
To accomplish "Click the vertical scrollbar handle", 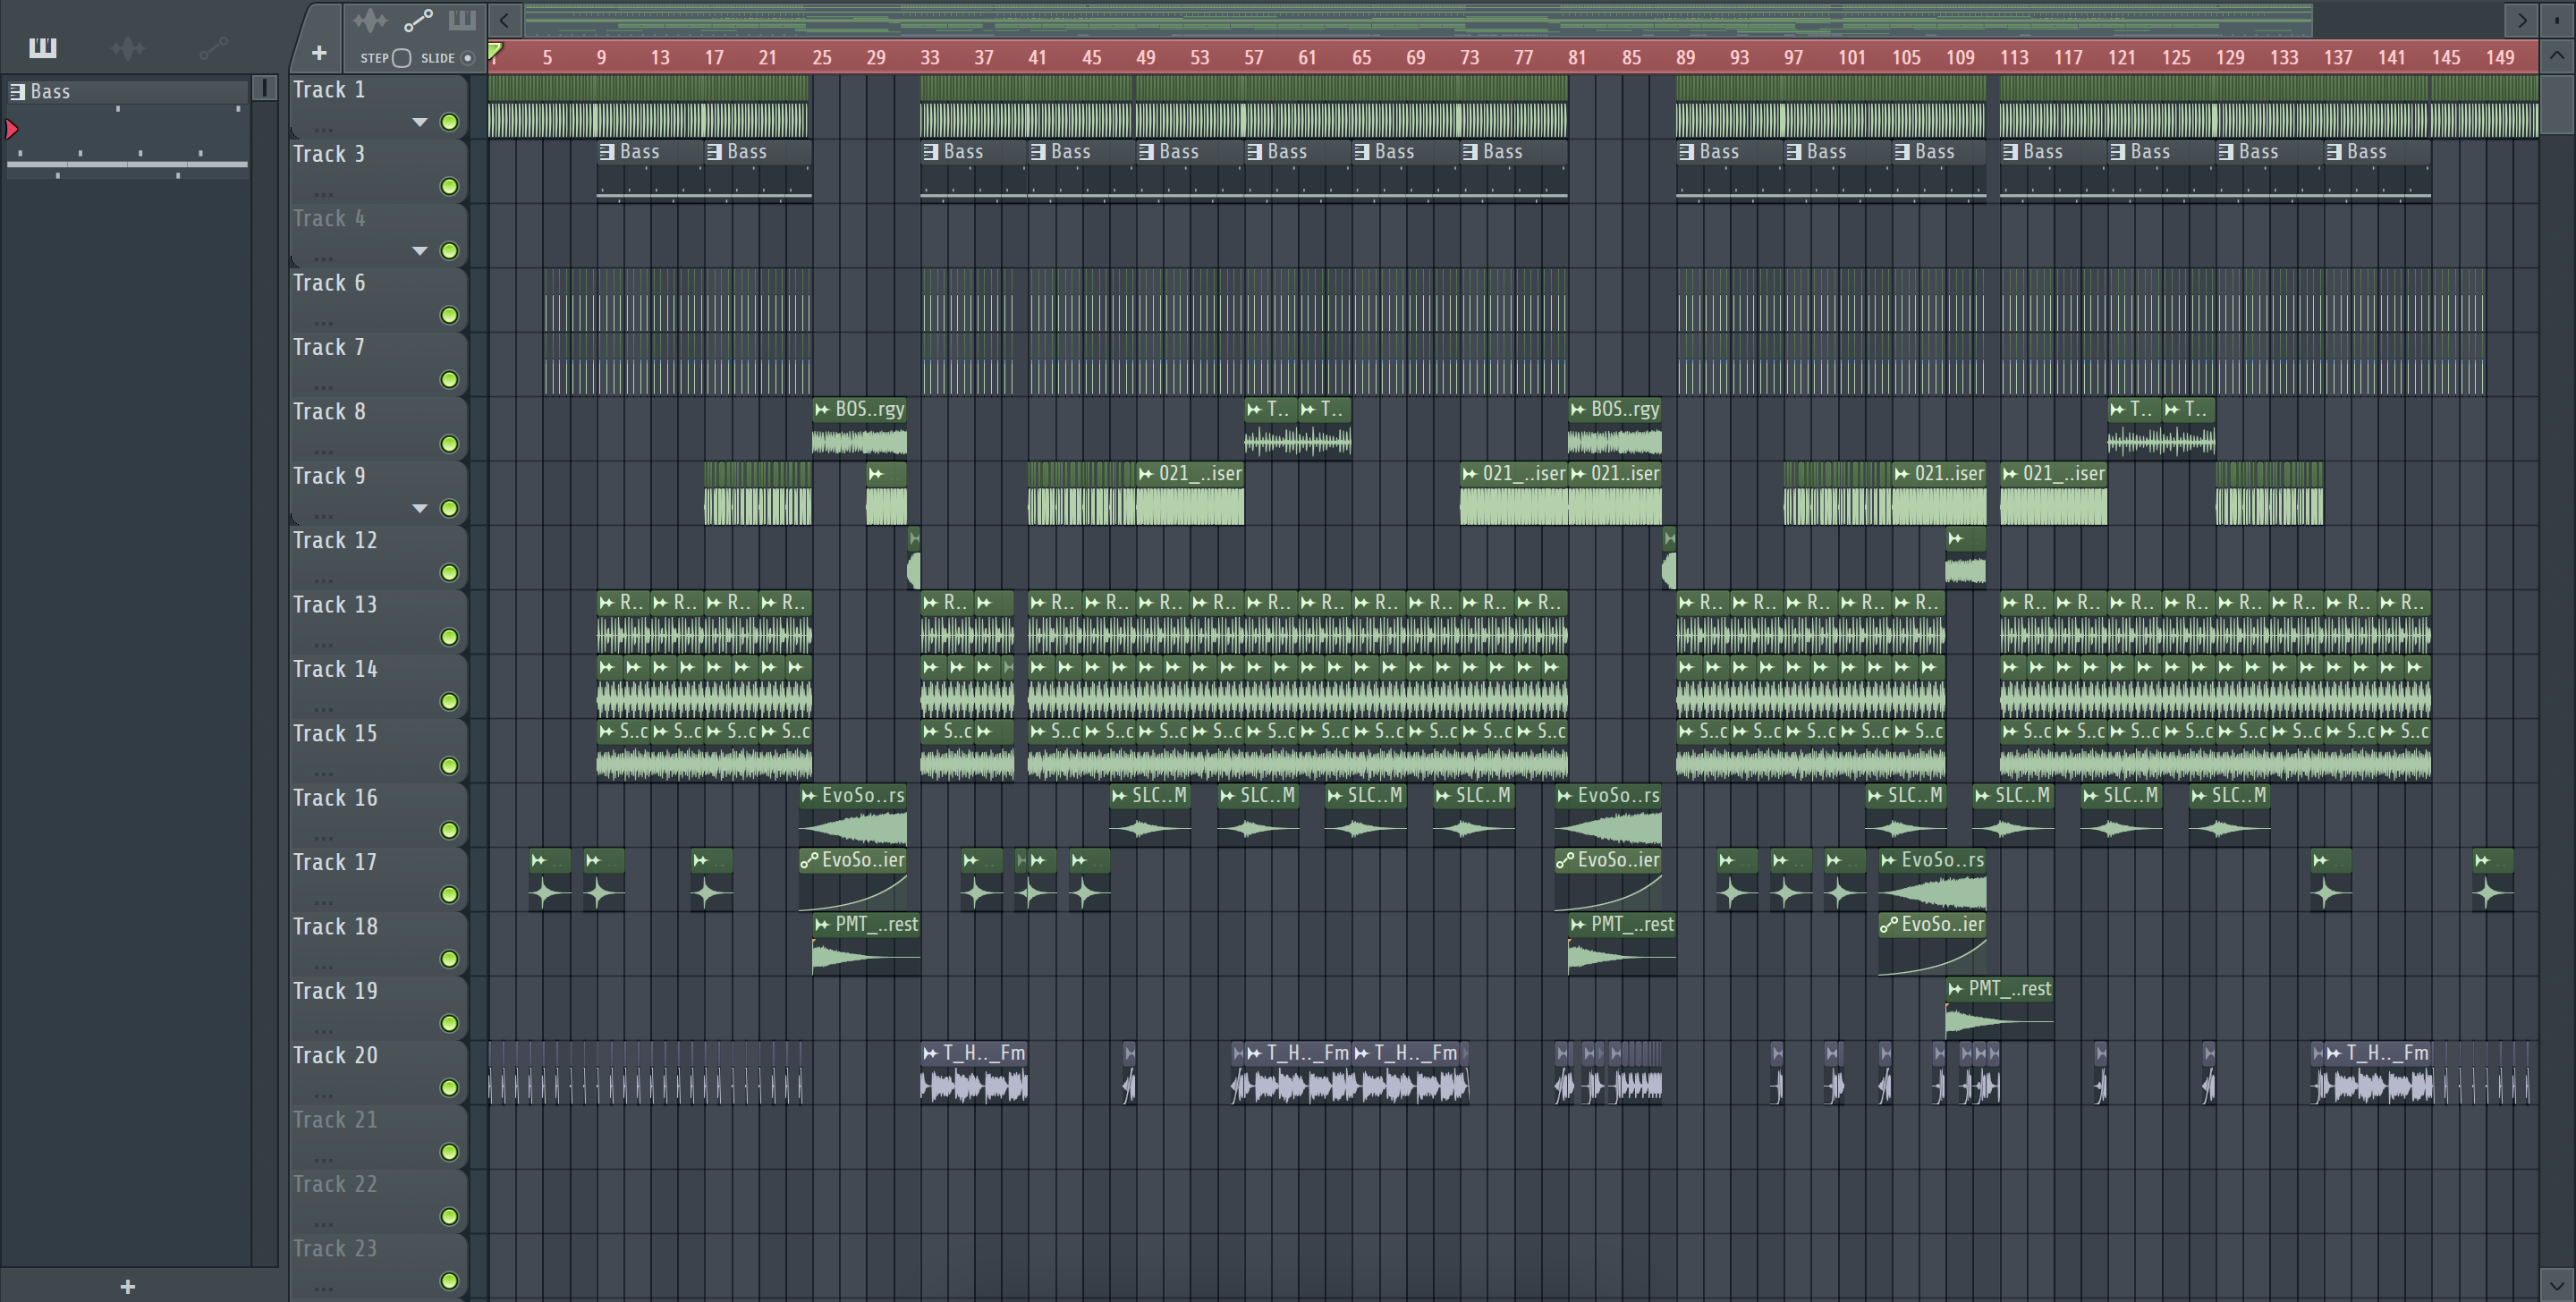I will (x=2557, y=103).
